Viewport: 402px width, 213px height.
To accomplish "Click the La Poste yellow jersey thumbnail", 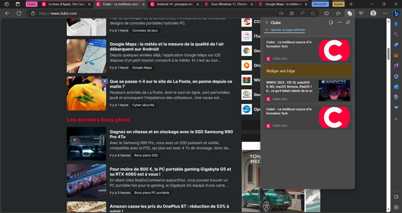I will [86, 93].
